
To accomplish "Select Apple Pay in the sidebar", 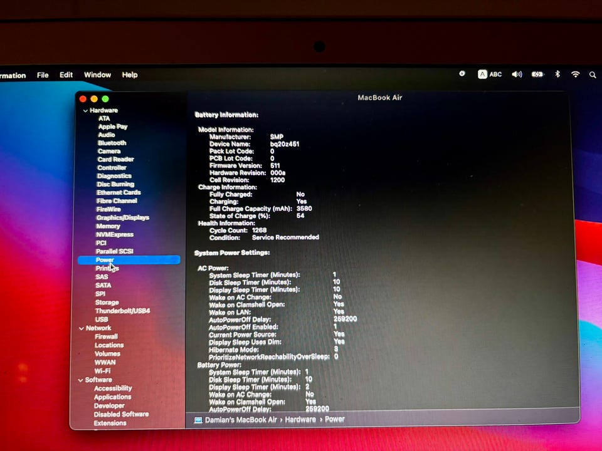I will point(113,127).
